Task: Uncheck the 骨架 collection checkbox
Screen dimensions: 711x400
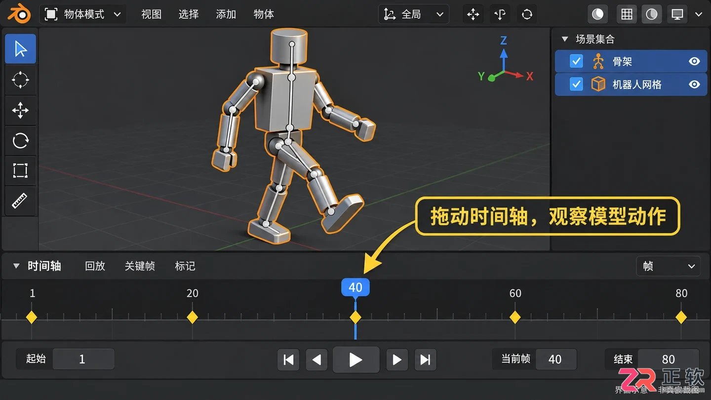Action: 576,61
